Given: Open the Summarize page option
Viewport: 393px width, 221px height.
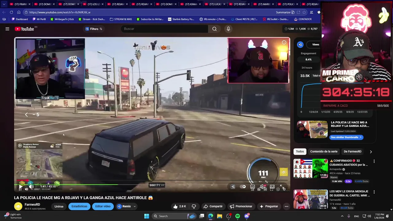Looking at the screenshot, I should (285, 12).
